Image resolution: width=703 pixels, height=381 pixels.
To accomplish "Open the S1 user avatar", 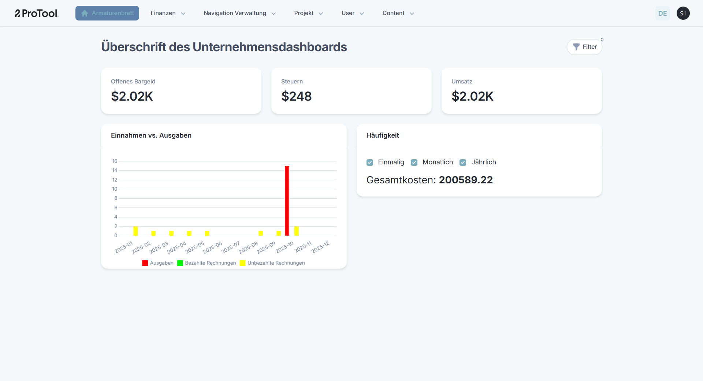I will 683,14.
